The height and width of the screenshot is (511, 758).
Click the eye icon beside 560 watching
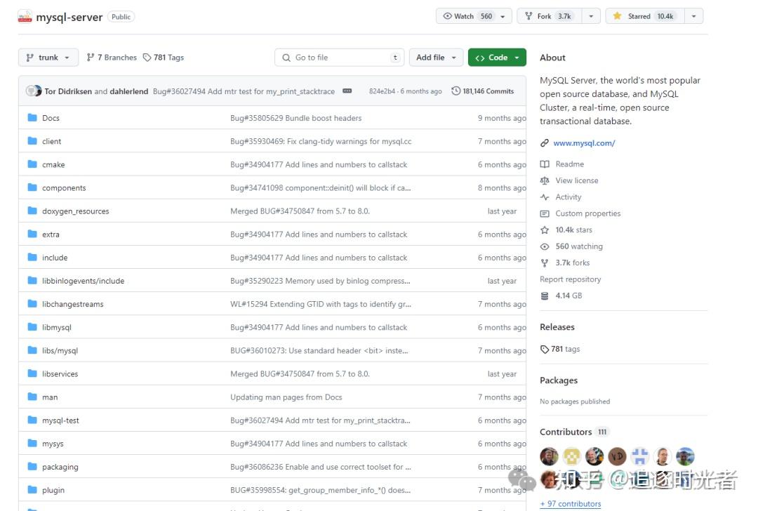[x=545, y=246]
